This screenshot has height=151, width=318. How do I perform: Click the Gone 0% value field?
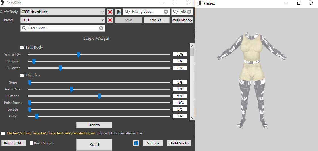(x=180, y=82)
